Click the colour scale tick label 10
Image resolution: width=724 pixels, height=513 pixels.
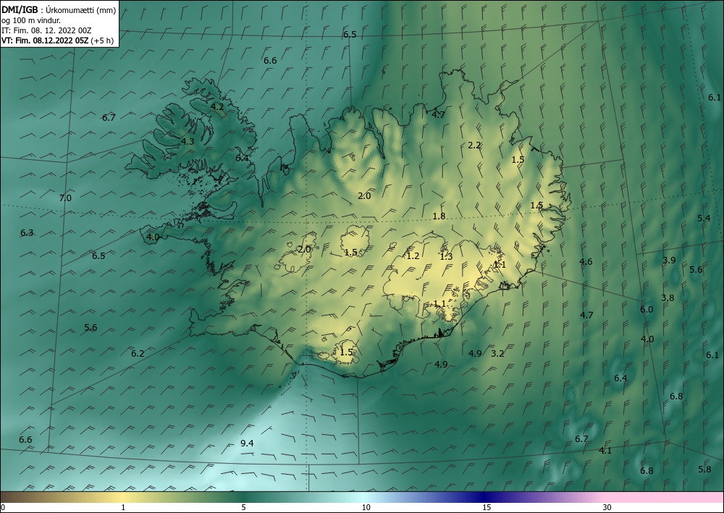pos(366,508)
